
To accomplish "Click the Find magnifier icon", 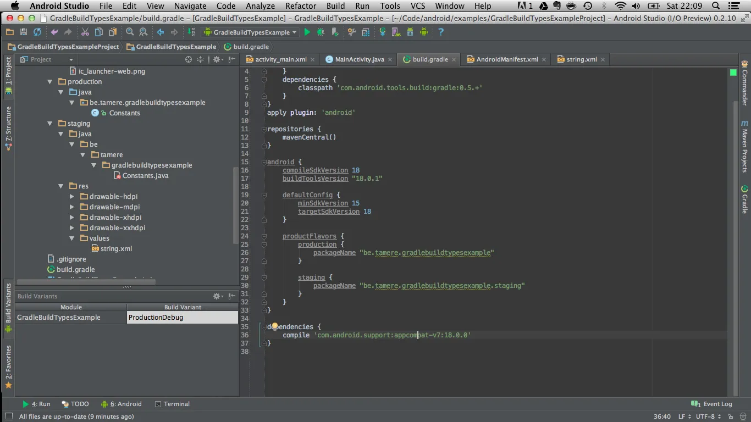I will [x=130, y=32].
